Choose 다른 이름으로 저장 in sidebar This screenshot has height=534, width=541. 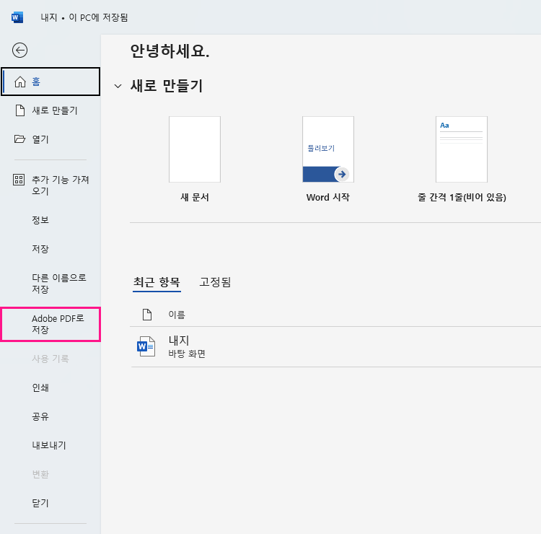[49, 284]
